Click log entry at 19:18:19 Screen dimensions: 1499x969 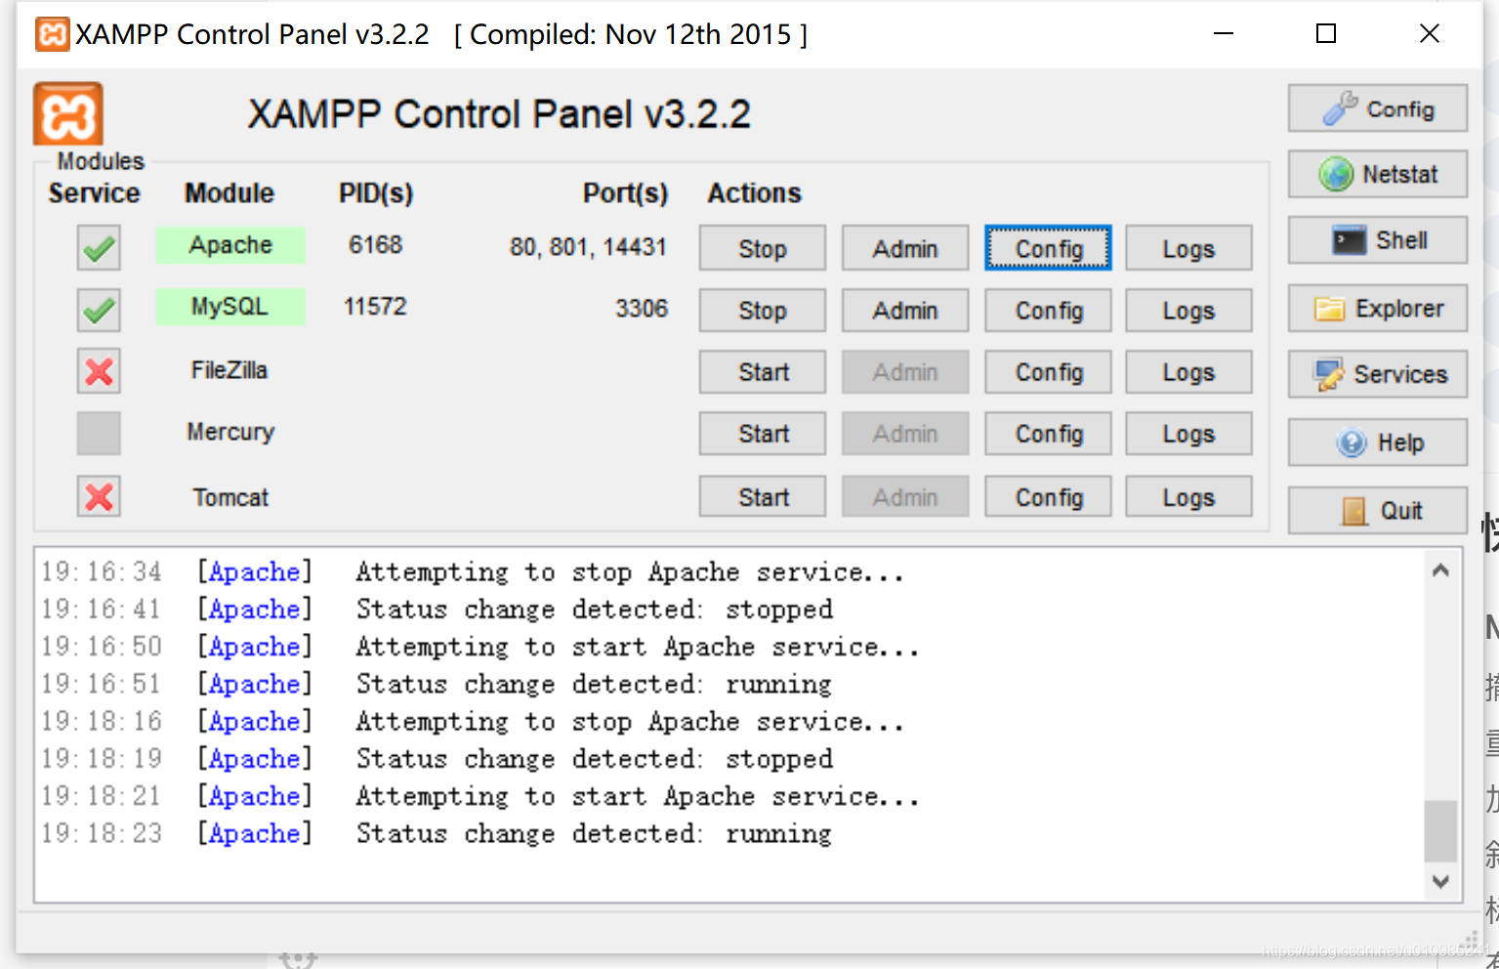[x=437, y=758]
